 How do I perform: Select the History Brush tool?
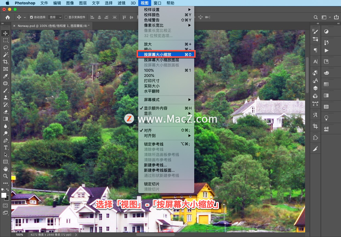point(5,105)
